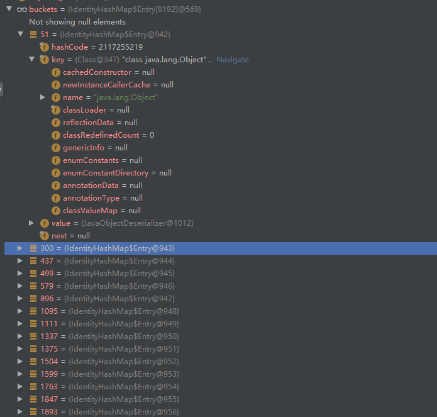
Task: Click the buckets watch glasses icon
Action: click(22, 9)
